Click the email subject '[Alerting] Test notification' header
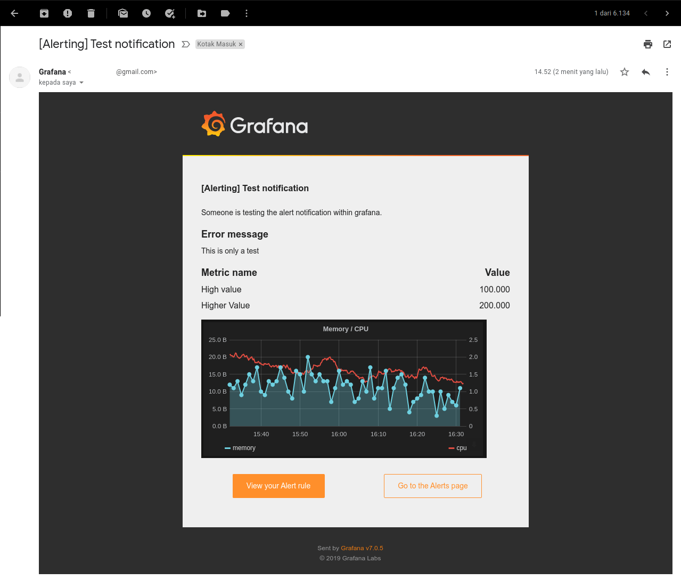This screenshot has width=681, height=588. 106,44
